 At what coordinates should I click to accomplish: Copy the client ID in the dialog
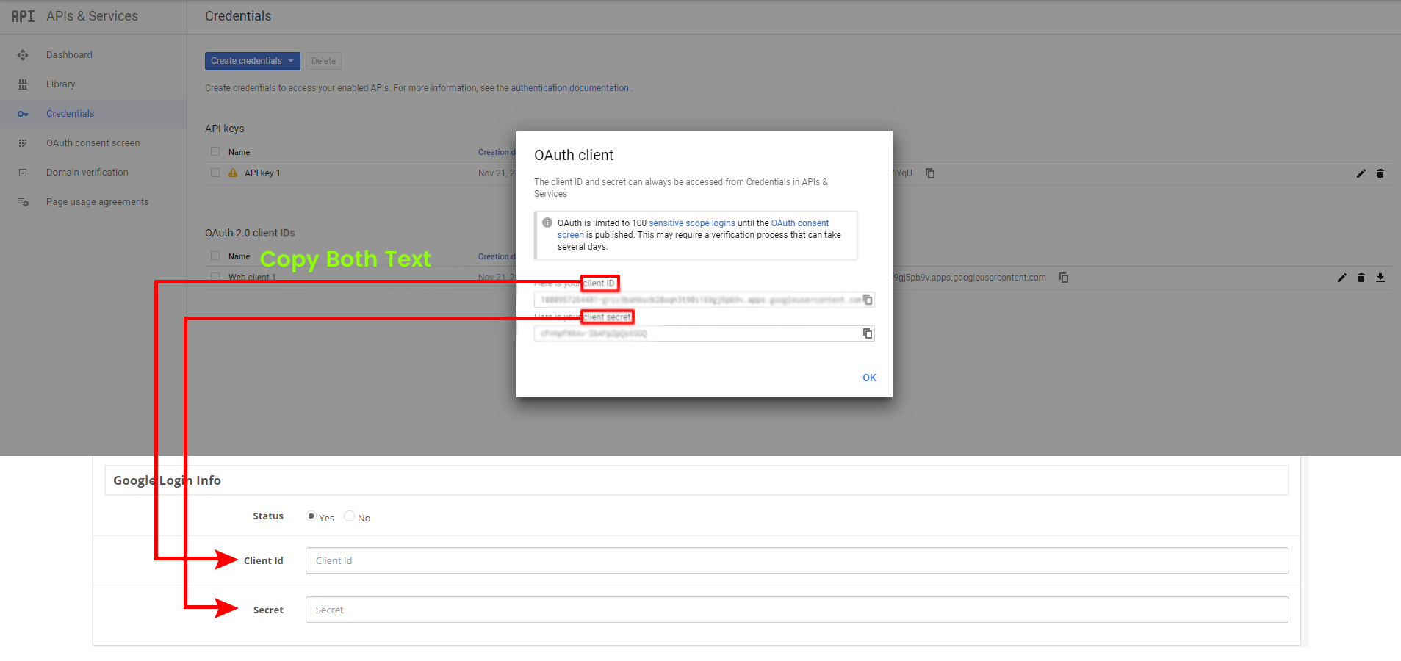[x=868, y=300]
